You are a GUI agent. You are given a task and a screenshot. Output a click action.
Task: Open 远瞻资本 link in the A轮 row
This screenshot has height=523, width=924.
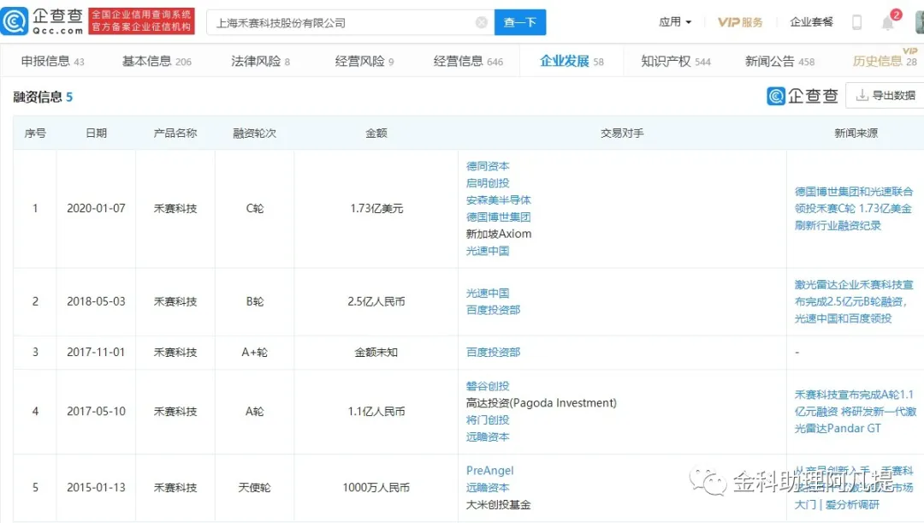pyautogui.click(x=488, y=437)
